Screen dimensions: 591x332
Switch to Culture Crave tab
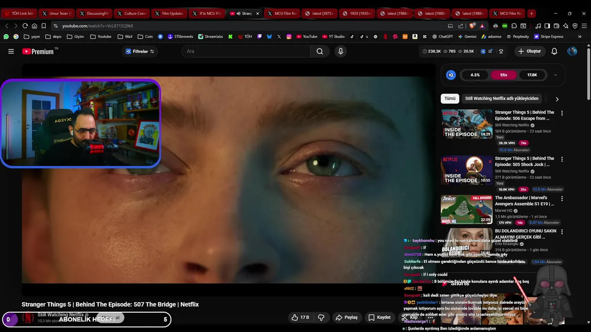point(132,13)
